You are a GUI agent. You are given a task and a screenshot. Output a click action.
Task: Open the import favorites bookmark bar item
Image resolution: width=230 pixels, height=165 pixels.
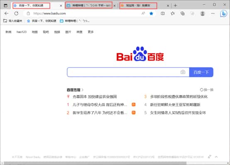point(12,21)
